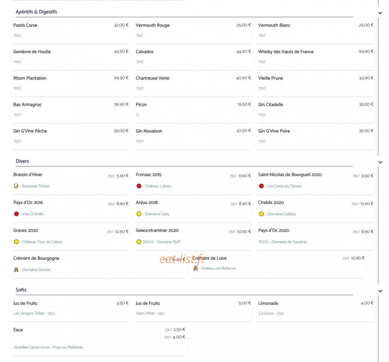Click the yellow white-wine dot beside Domaine Cady
The height and width of the screenshot is (362, 389).
point(139,214)
